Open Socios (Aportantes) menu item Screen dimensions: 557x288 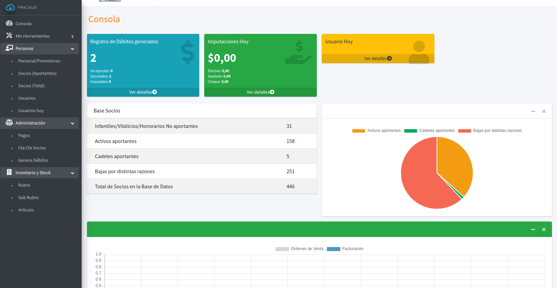click(37, 73)
